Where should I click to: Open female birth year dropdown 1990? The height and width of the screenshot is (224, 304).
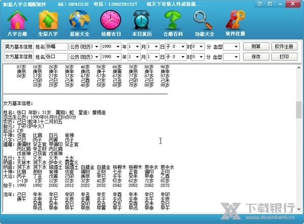click(111, 57)
